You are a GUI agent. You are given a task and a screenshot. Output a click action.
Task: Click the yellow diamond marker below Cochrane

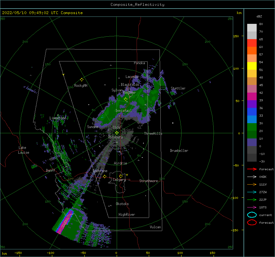(x=105, y=176)
